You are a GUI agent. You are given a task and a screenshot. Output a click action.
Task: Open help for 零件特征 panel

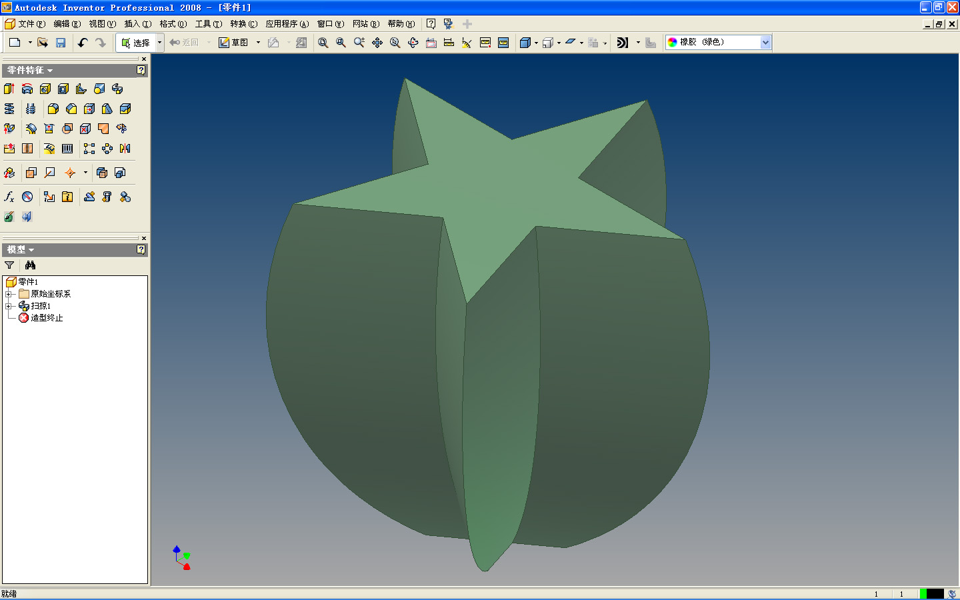point(141,70)
